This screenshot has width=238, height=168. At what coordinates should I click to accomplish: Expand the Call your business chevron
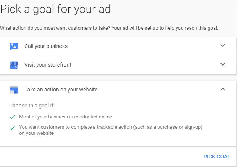(x=223, y=46)
